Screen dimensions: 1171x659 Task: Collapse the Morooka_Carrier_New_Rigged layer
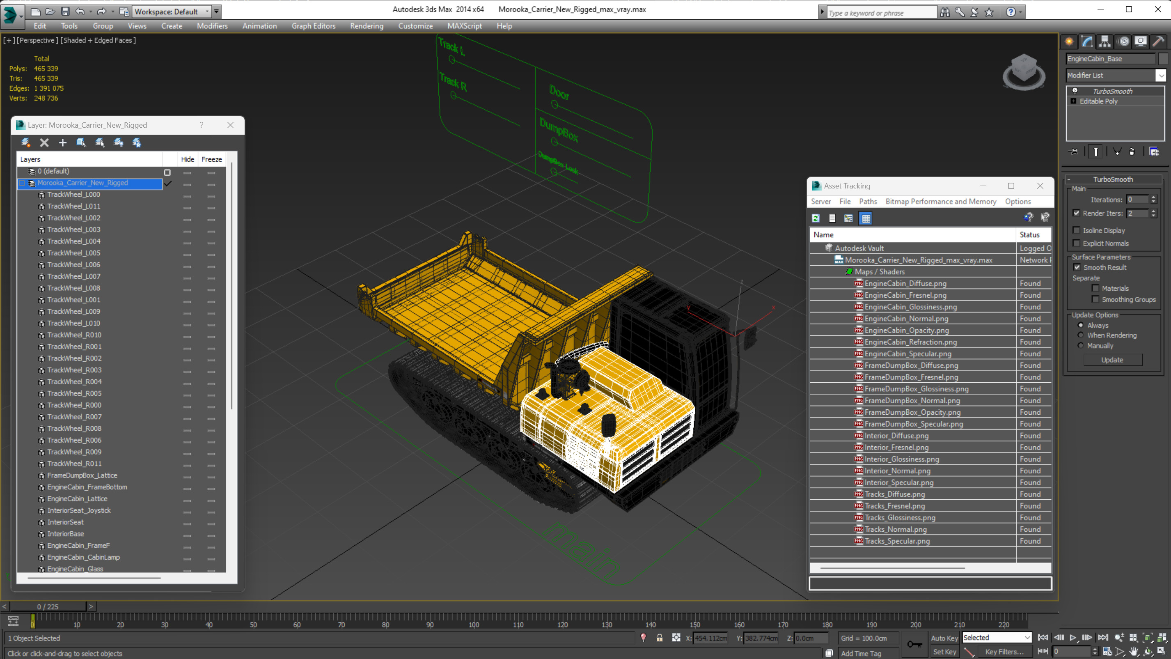click(x=22, y=183)
